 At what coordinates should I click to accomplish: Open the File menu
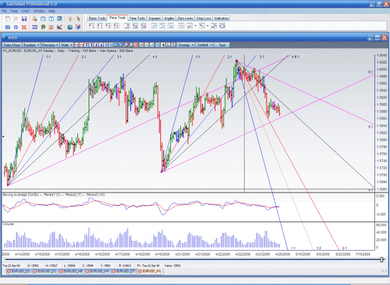[x=4, y=11]
